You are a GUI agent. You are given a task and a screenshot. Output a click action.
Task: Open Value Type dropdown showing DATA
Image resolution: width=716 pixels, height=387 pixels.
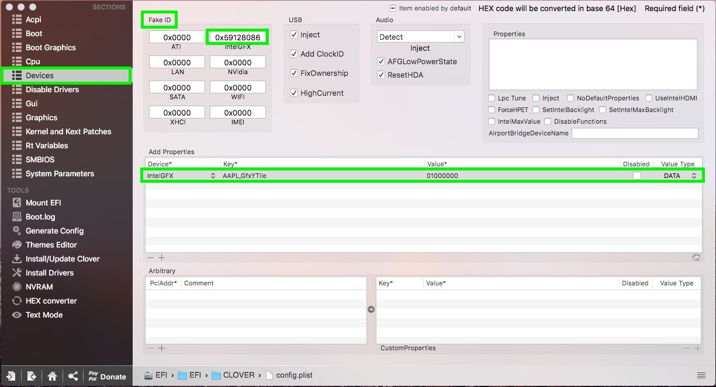coord(680,176)
